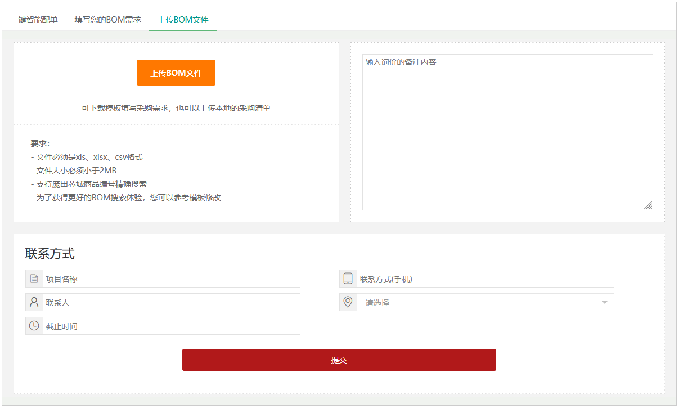Click the orange 上传BOM文件 button
The image size is (679, 408).
176,73
